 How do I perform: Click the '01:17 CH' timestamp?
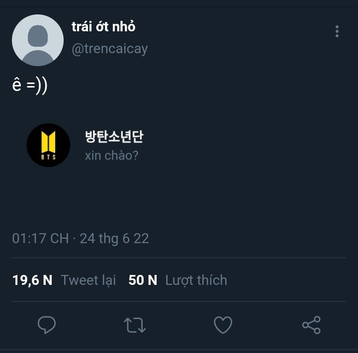pyautogui.click(x=40, y=238)
